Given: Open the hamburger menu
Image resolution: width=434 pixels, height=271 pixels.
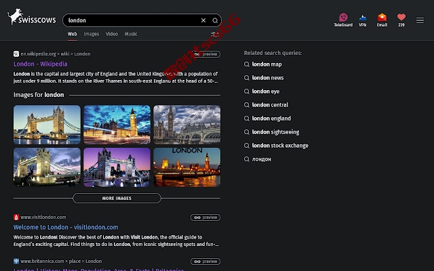Looking at the screenshot, I should pyautogui.click(x=420, y=20).
